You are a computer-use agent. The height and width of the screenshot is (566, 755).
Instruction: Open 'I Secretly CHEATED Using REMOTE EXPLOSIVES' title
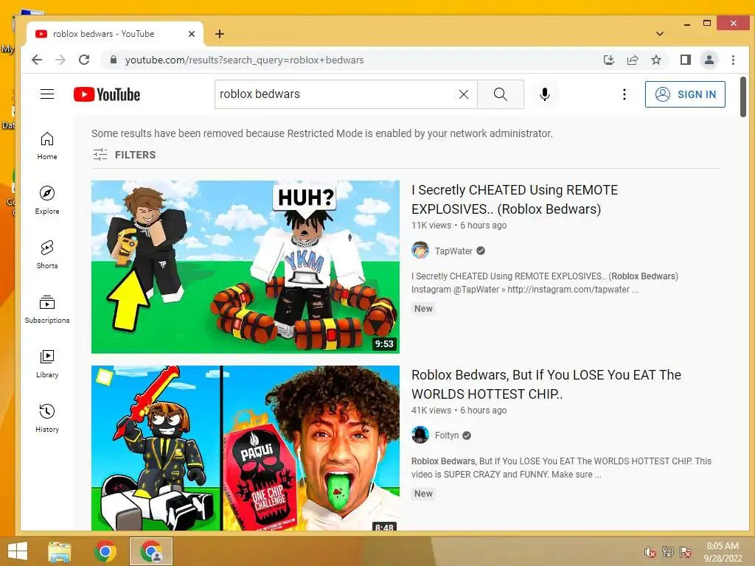514,199
